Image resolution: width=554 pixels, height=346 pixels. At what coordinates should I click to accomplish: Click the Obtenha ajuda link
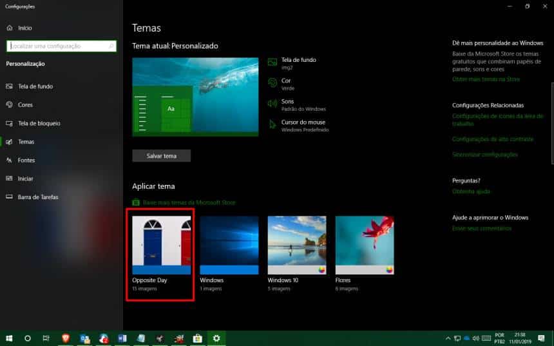(x=471, y=191)
